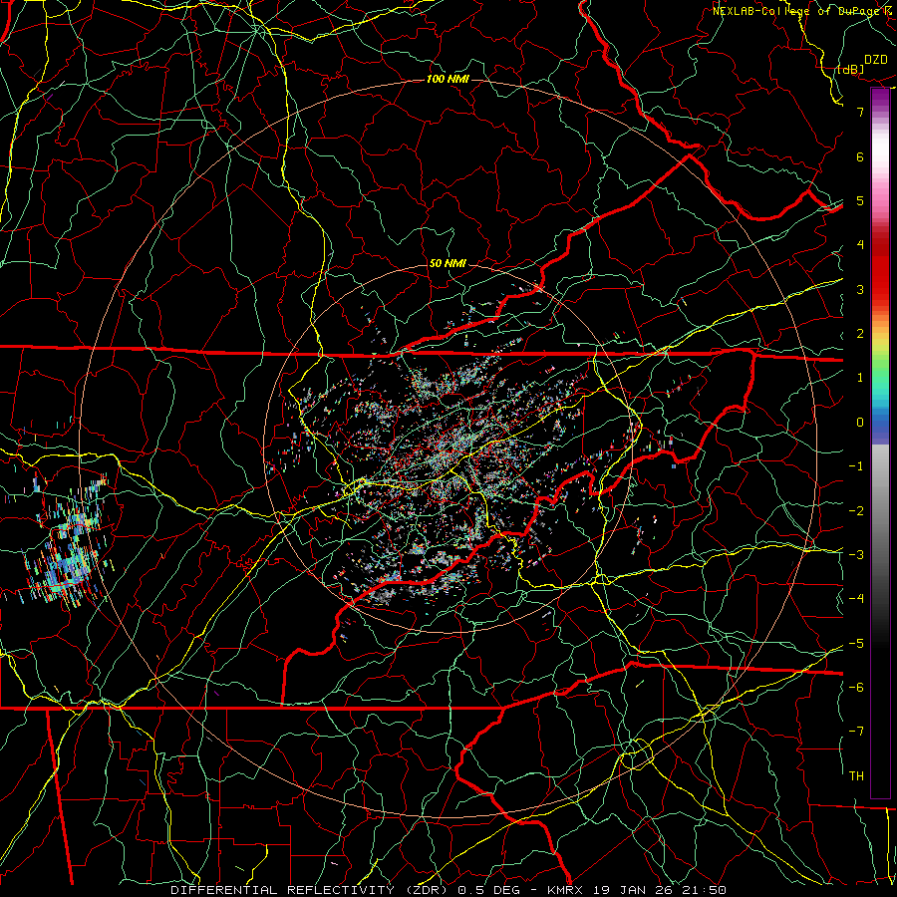This screenshot has height=897, width=897.
Task: Click the 4 dB scale label
Action: pos(860,245)
